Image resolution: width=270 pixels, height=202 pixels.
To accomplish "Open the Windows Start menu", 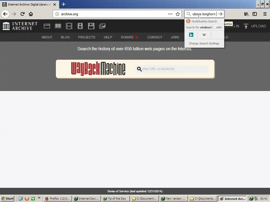I will (7, 199).
